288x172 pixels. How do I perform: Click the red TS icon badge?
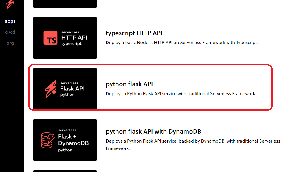(50, 38)
